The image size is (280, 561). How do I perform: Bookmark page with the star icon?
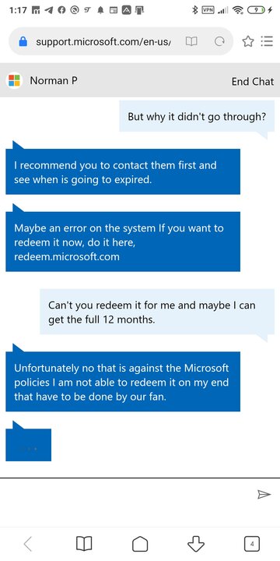pos(248,41)
